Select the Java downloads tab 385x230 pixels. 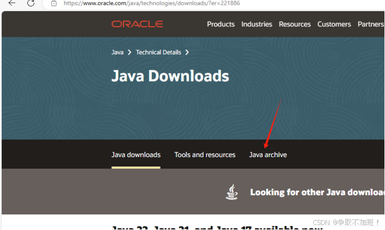click(x=136, y=155)
